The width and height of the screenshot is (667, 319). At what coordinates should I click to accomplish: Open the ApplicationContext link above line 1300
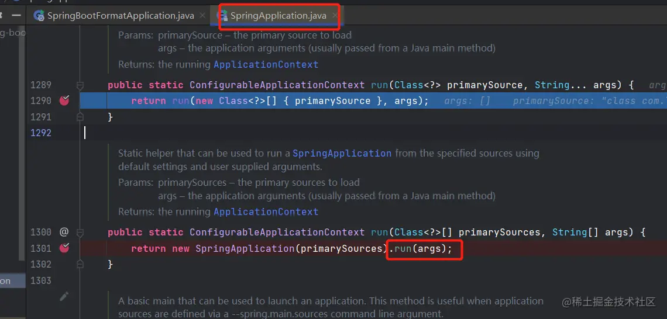pyautogui.click(x=266, y=211)
